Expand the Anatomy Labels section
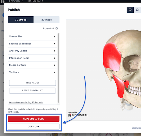This screenshot has width=141, height=136. pyautogui.click(x=32, y=51)
